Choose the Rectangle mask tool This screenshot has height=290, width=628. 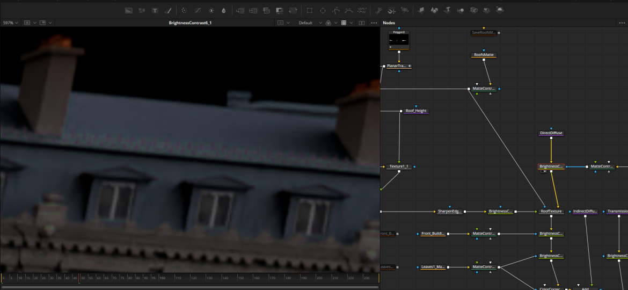coord(309,10)
